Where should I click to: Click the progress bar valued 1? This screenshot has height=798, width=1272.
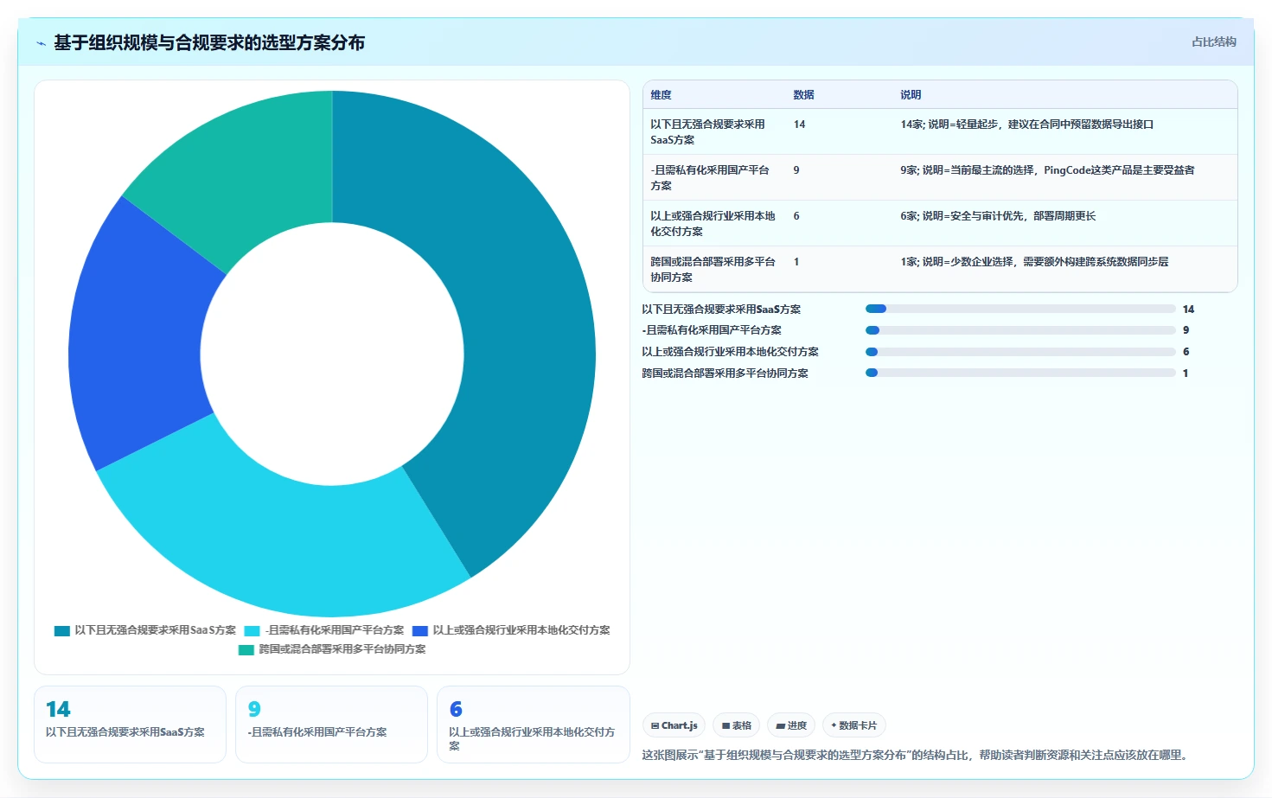pyautogui.click(x=1020, y=373)
